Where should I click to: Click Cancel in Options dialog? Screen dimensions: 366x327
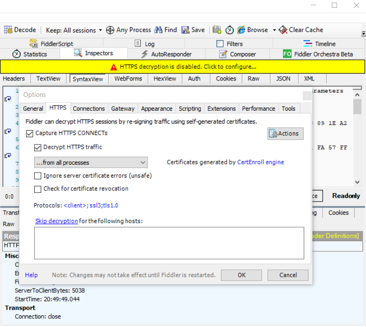tap(288, 275)
